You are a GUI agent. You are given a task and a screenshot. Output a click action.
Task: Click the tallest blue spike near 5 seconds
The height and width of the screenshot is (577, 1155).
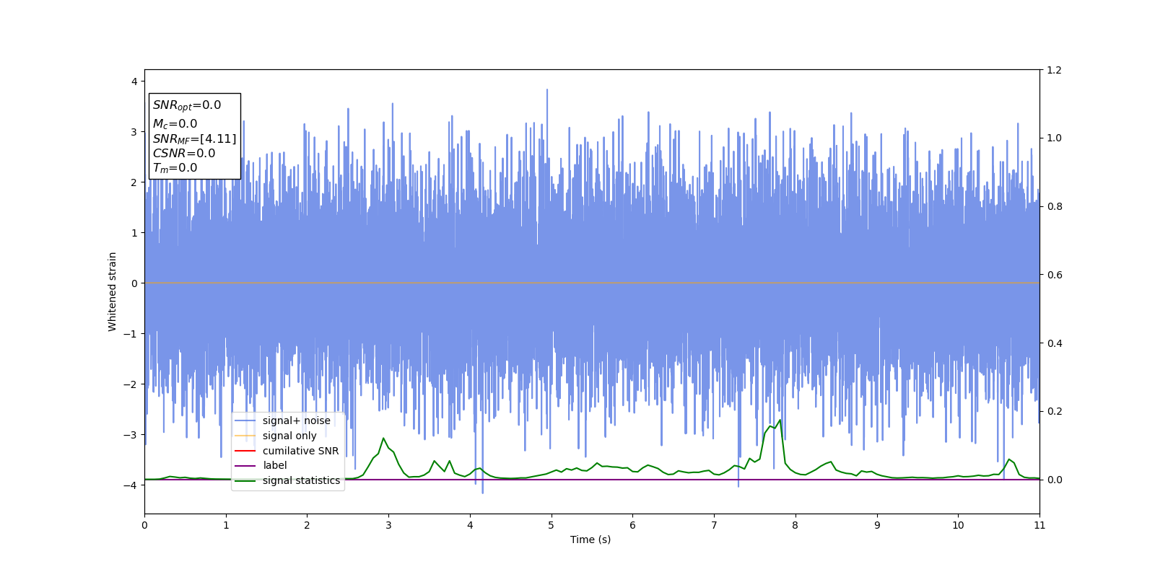point(547,90)
